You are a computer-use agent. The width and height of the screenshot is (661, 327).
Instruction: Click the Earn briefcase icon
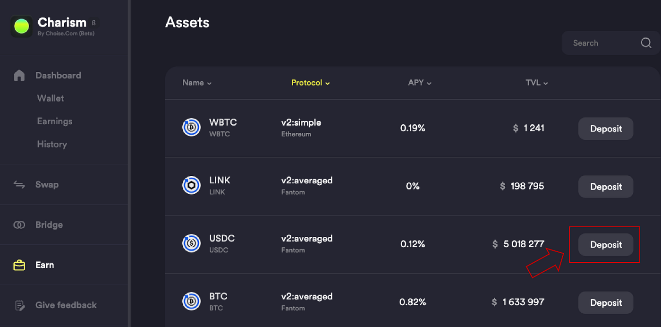point(19,265)
